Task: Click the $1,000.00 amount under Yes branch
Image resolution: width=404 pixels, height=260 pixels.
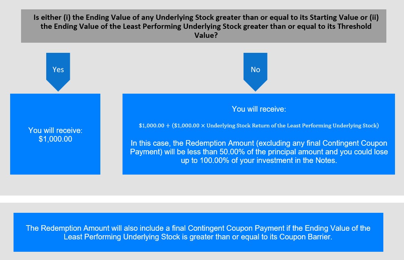Action: [x=55, y=139]
